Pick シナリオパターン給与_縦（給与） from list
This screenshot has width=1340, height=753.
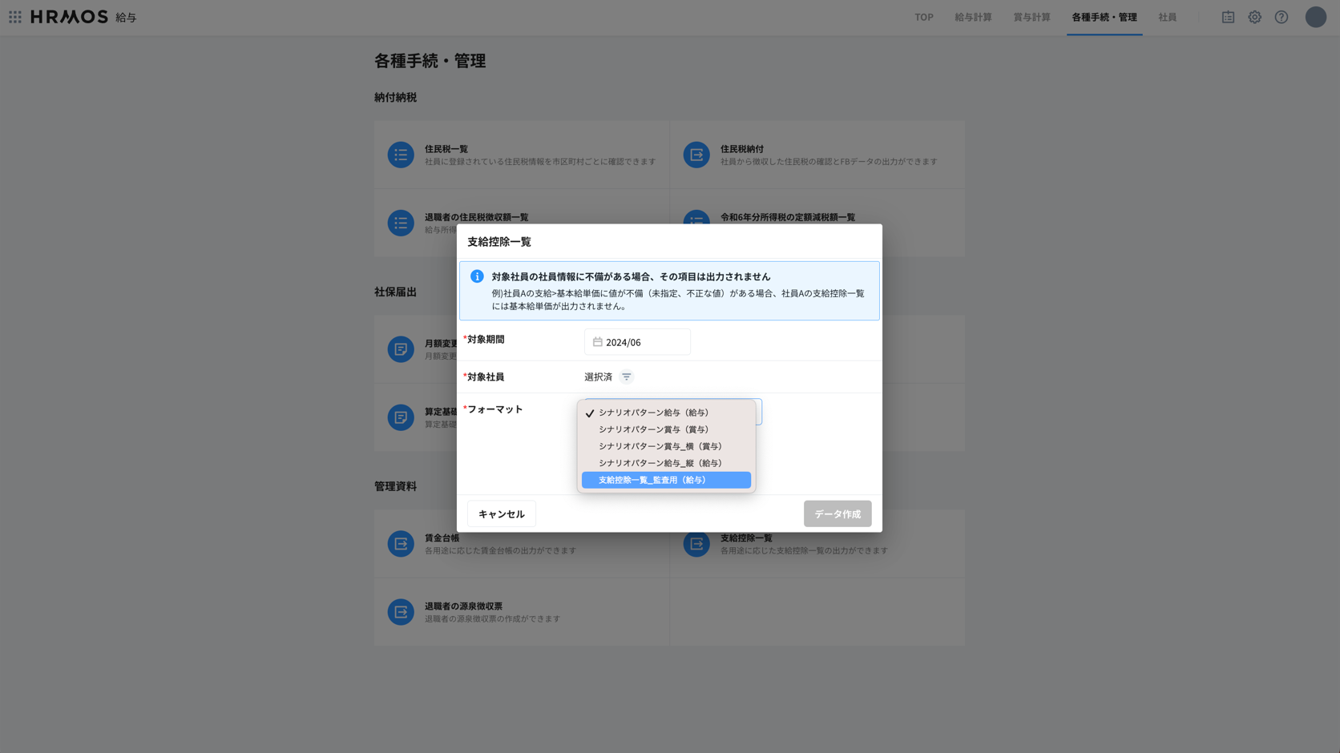coord(660,463)
